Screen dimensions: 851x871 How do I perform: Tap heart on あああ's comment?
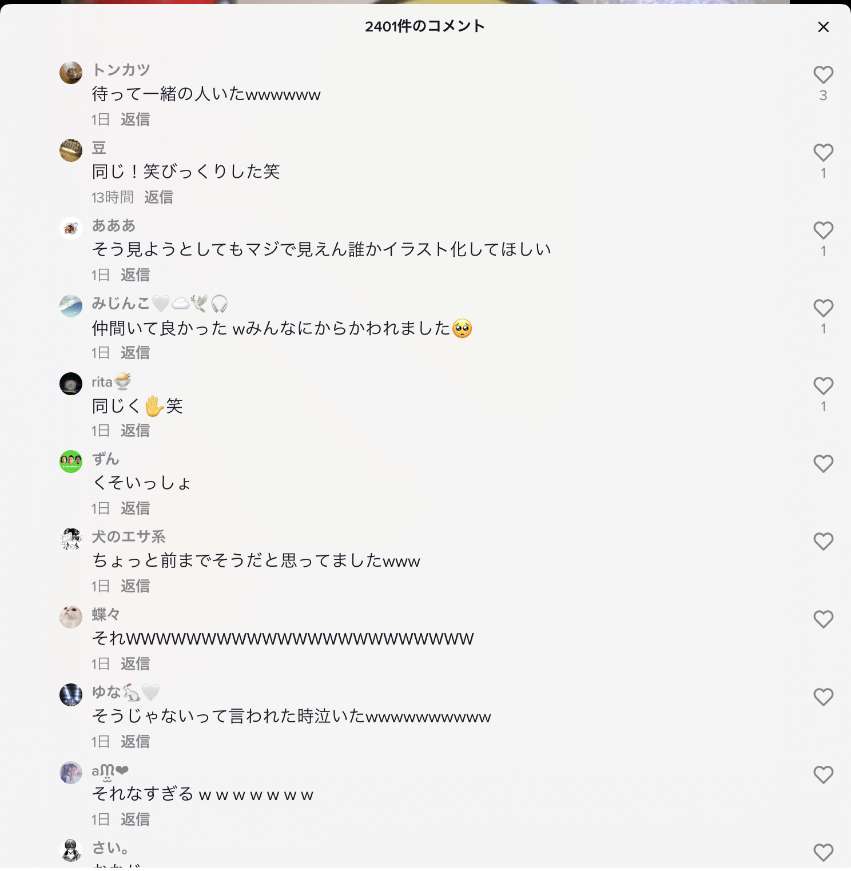tap(823, 230)
